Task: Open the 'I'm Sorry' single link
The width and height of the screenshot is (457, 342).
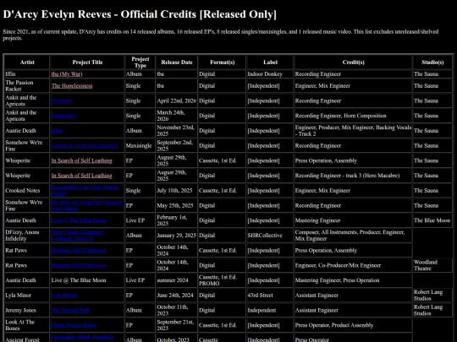Action: 62,101
